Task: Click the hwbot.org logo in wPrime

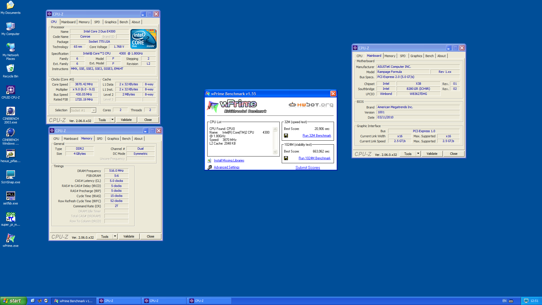Action: point(311,105)
